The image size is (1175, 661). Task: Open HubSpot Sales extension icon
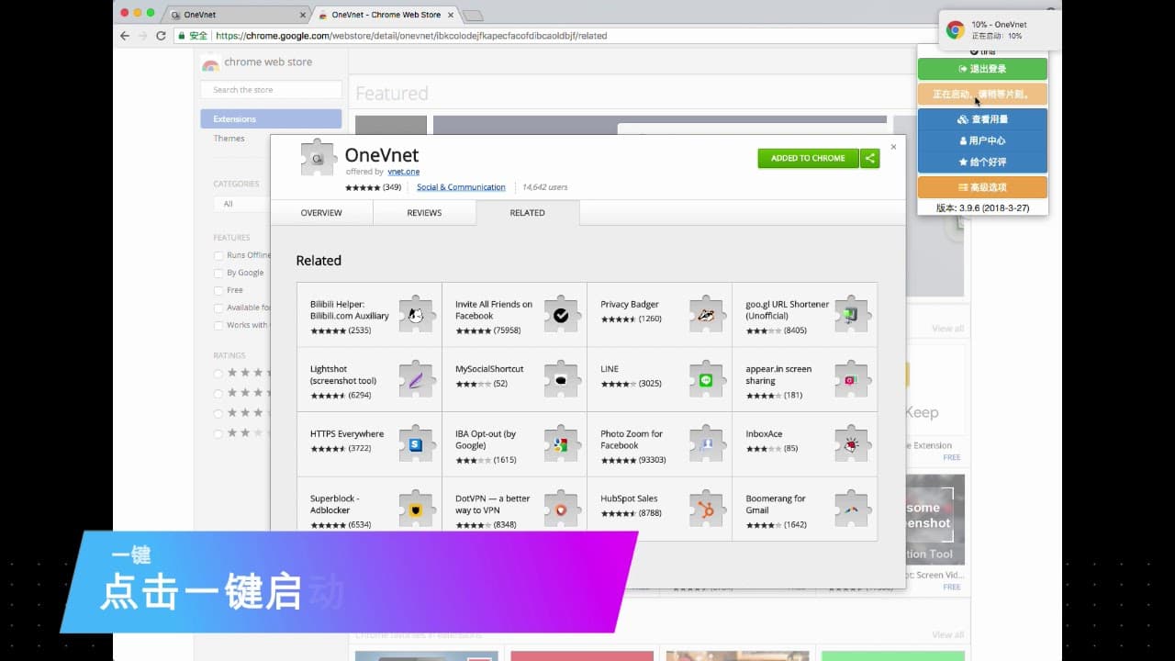706,509
